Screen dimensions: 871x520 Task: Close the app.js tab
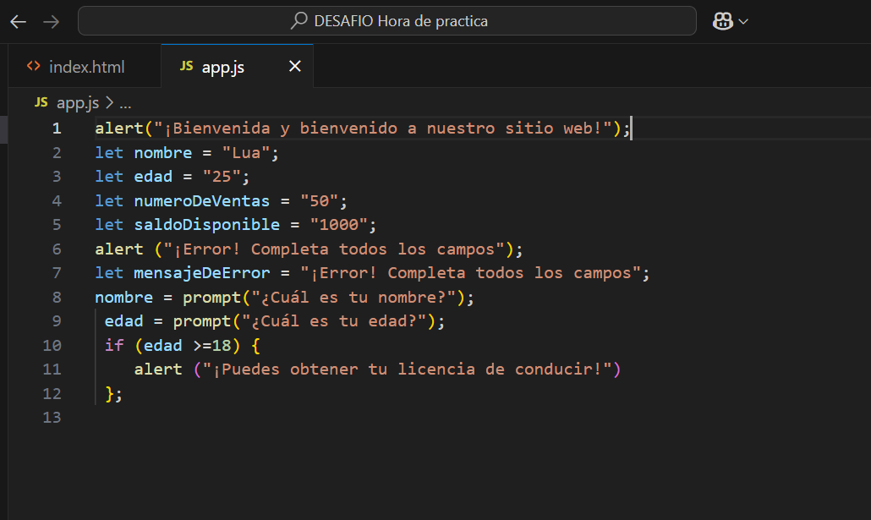[295, 66]
